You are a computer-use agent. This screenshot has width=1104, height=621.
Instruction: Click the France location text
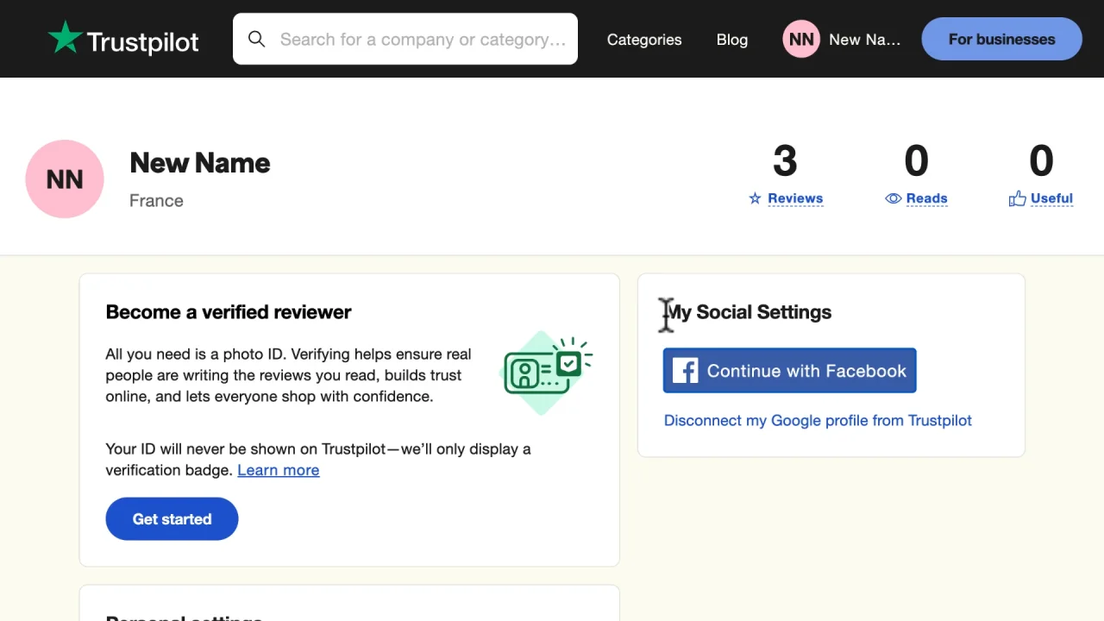[156, 200]
